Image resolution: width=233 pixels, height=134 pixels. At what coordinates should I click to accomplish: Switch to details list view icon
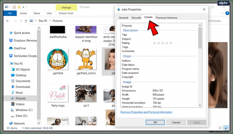(x=221, y=128)
